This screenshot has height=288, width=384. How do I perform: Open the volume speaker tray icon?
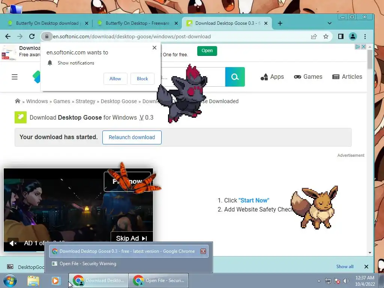pyautogui.click(x=346, y=281)
